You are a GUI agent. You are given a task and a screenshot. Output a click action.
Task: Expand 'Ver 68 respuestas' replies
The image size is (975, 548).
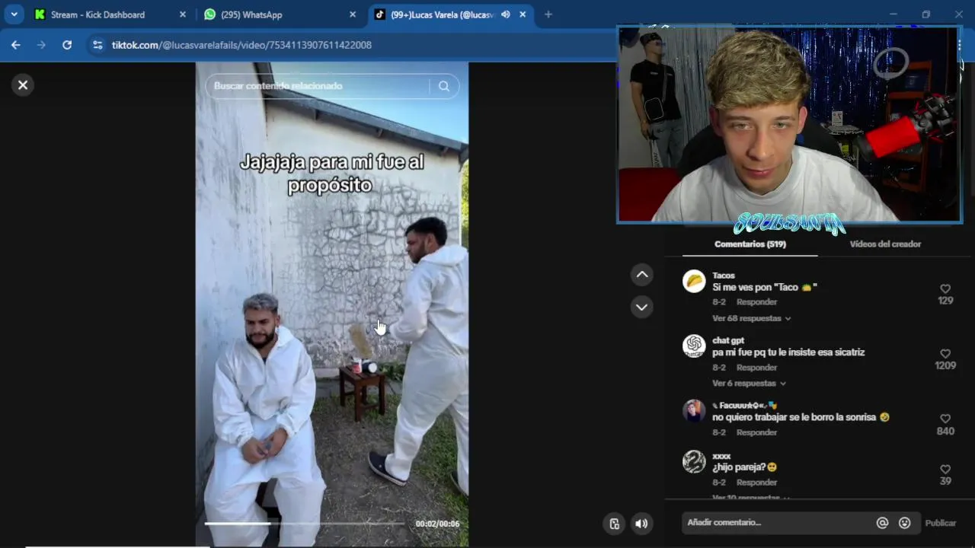751,318
